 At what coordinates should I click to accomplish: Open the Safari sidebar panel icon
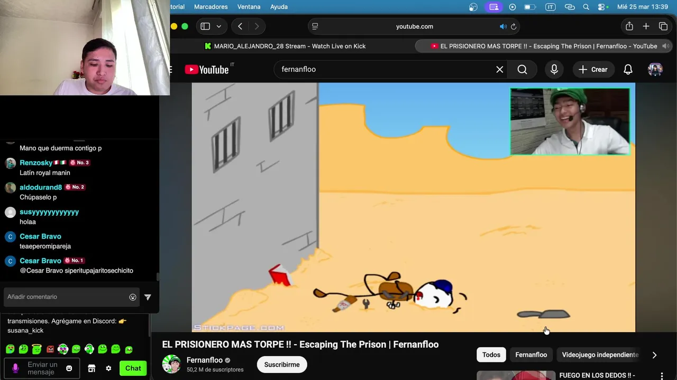coord(205,26)
